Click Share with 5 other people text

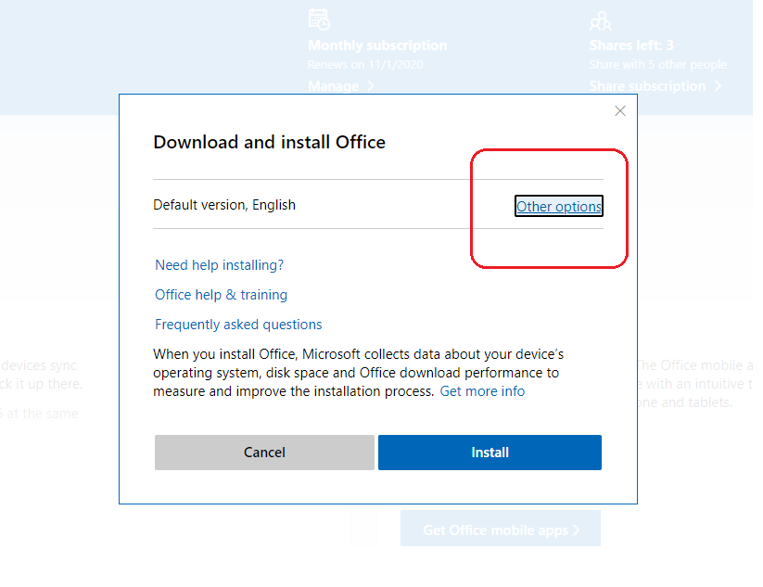(x=658, y=65)
